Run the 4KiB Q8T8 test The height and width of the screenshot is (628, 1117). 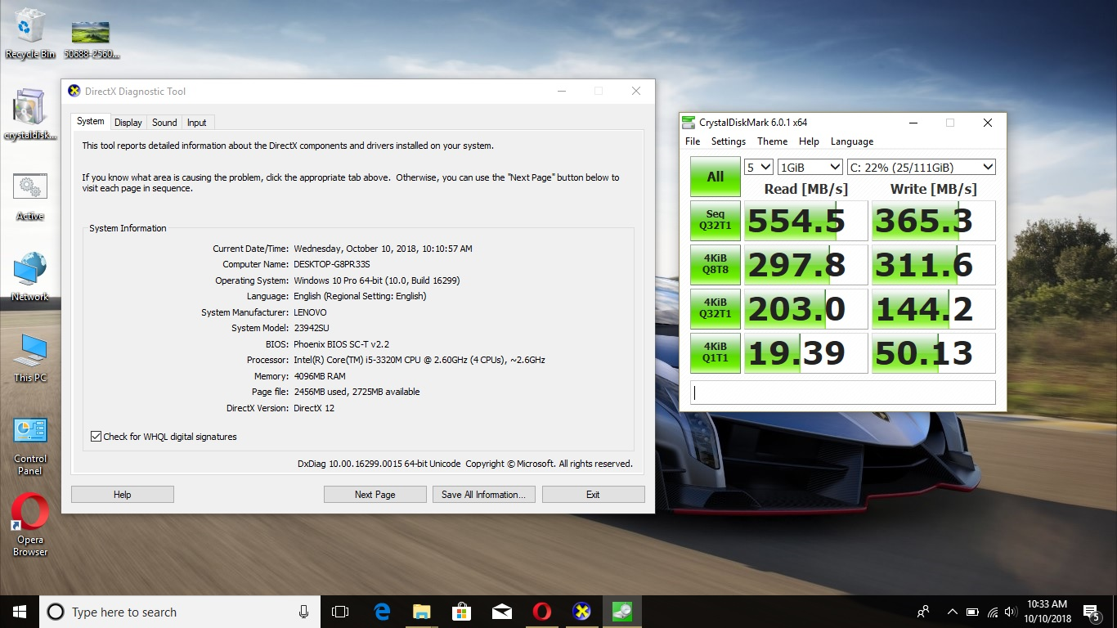pyautogui.click(x=716, y=265)
